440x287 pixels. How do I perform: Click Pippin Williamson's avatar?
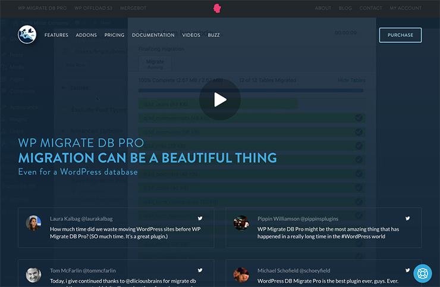pyautogui.click(x=241, y=223)
